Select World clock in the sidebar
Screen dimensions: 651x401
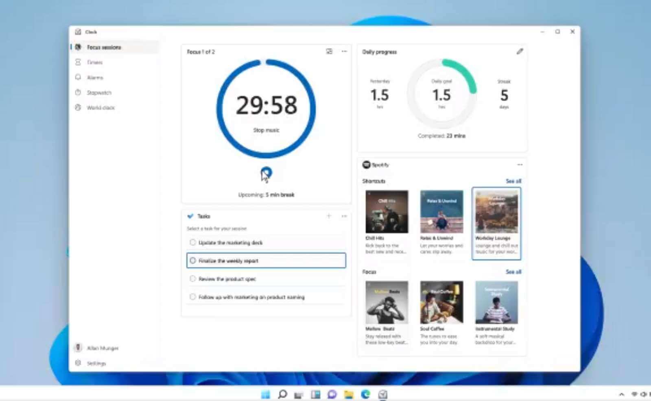[x=115, y=108]
